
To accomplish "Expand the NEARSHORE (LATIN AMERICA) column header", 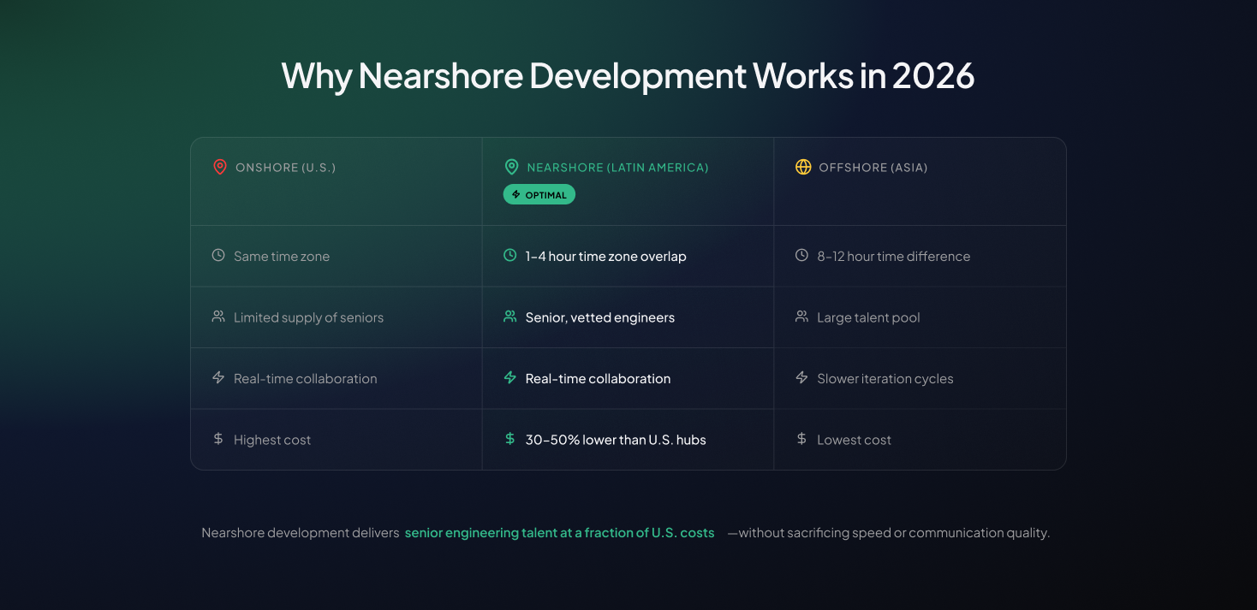I will point(617,167).
